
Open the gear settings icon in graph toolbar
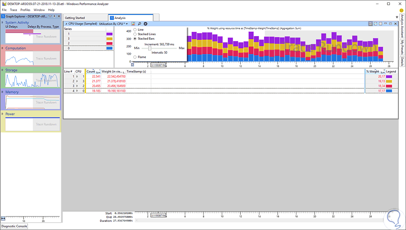(x=145, y=24)
